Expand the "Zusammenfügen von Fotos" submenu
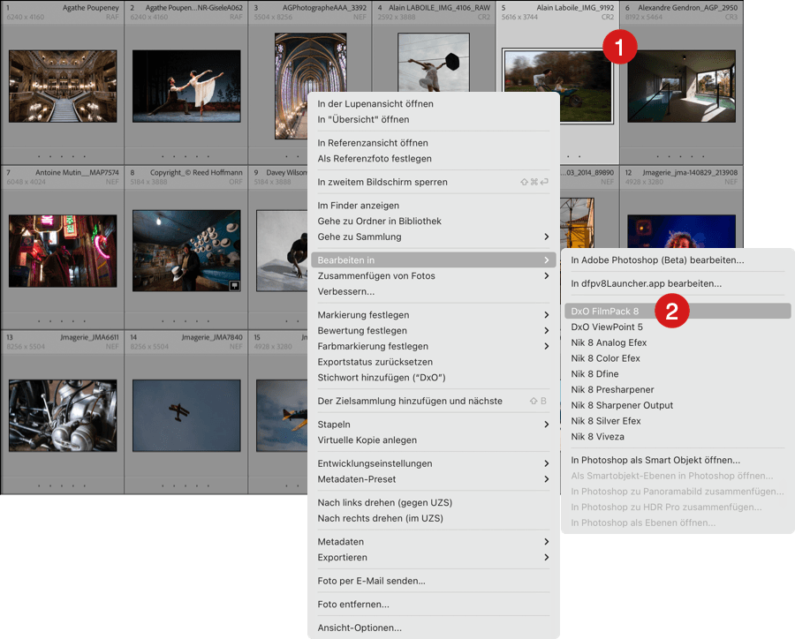 tap(546, 275)
